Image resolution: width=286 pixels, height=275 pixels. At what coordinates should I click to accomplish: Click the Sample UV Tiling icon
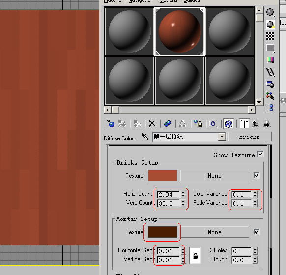[x=270, y=48]
